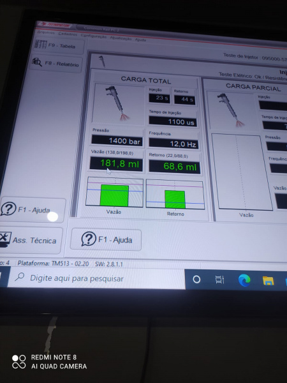
Task: Click the F1 - Ajuda button beside Ass. Técnica
Action: (x=106, y=239)
